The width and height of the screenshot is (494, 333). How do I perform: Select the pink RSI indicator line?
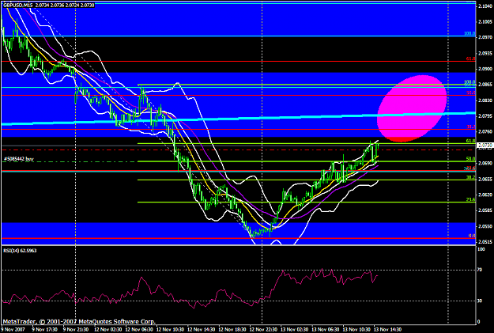tap(189, 289)
